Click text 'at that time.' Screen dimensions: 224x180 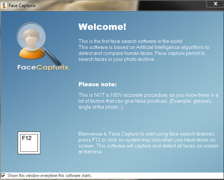coord(91,152)
